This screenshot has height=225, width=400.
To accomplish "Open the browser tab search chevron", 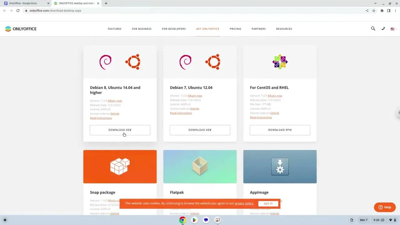I will point(375,3).
